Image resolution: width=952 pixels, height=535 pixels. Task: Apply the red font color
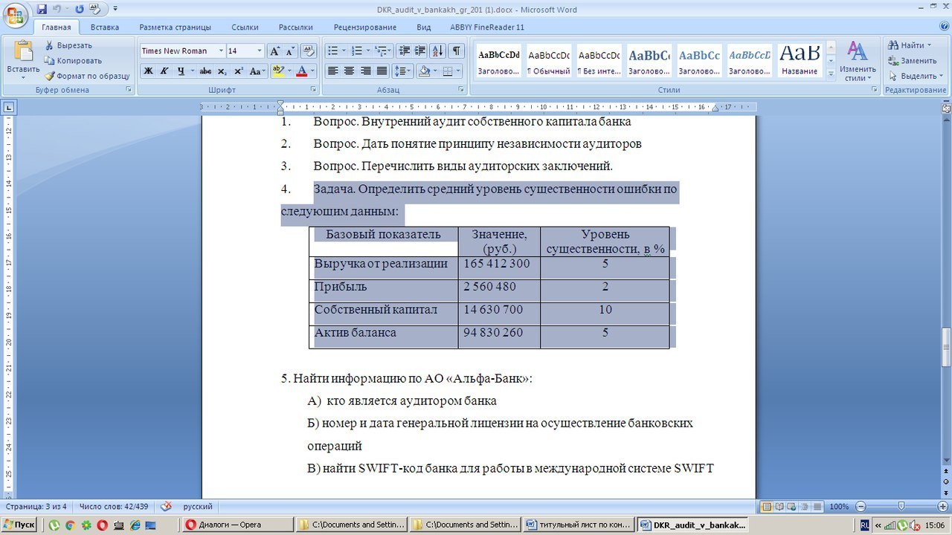(302, 71)
